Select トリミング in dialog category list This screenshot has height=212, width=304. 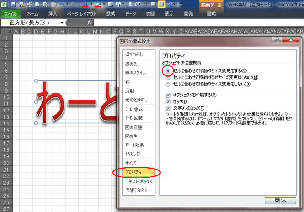click(x=139, y=154)
